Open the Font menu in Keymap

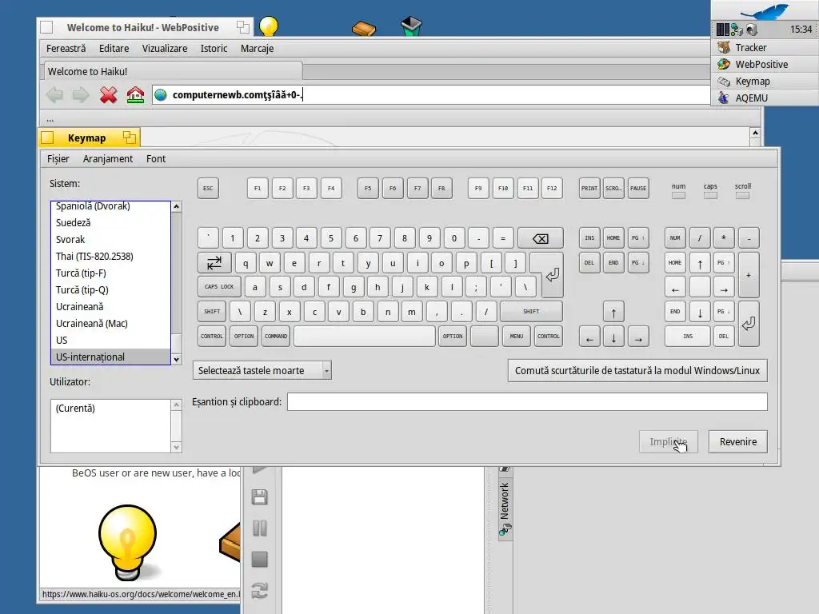coord(156,159)
